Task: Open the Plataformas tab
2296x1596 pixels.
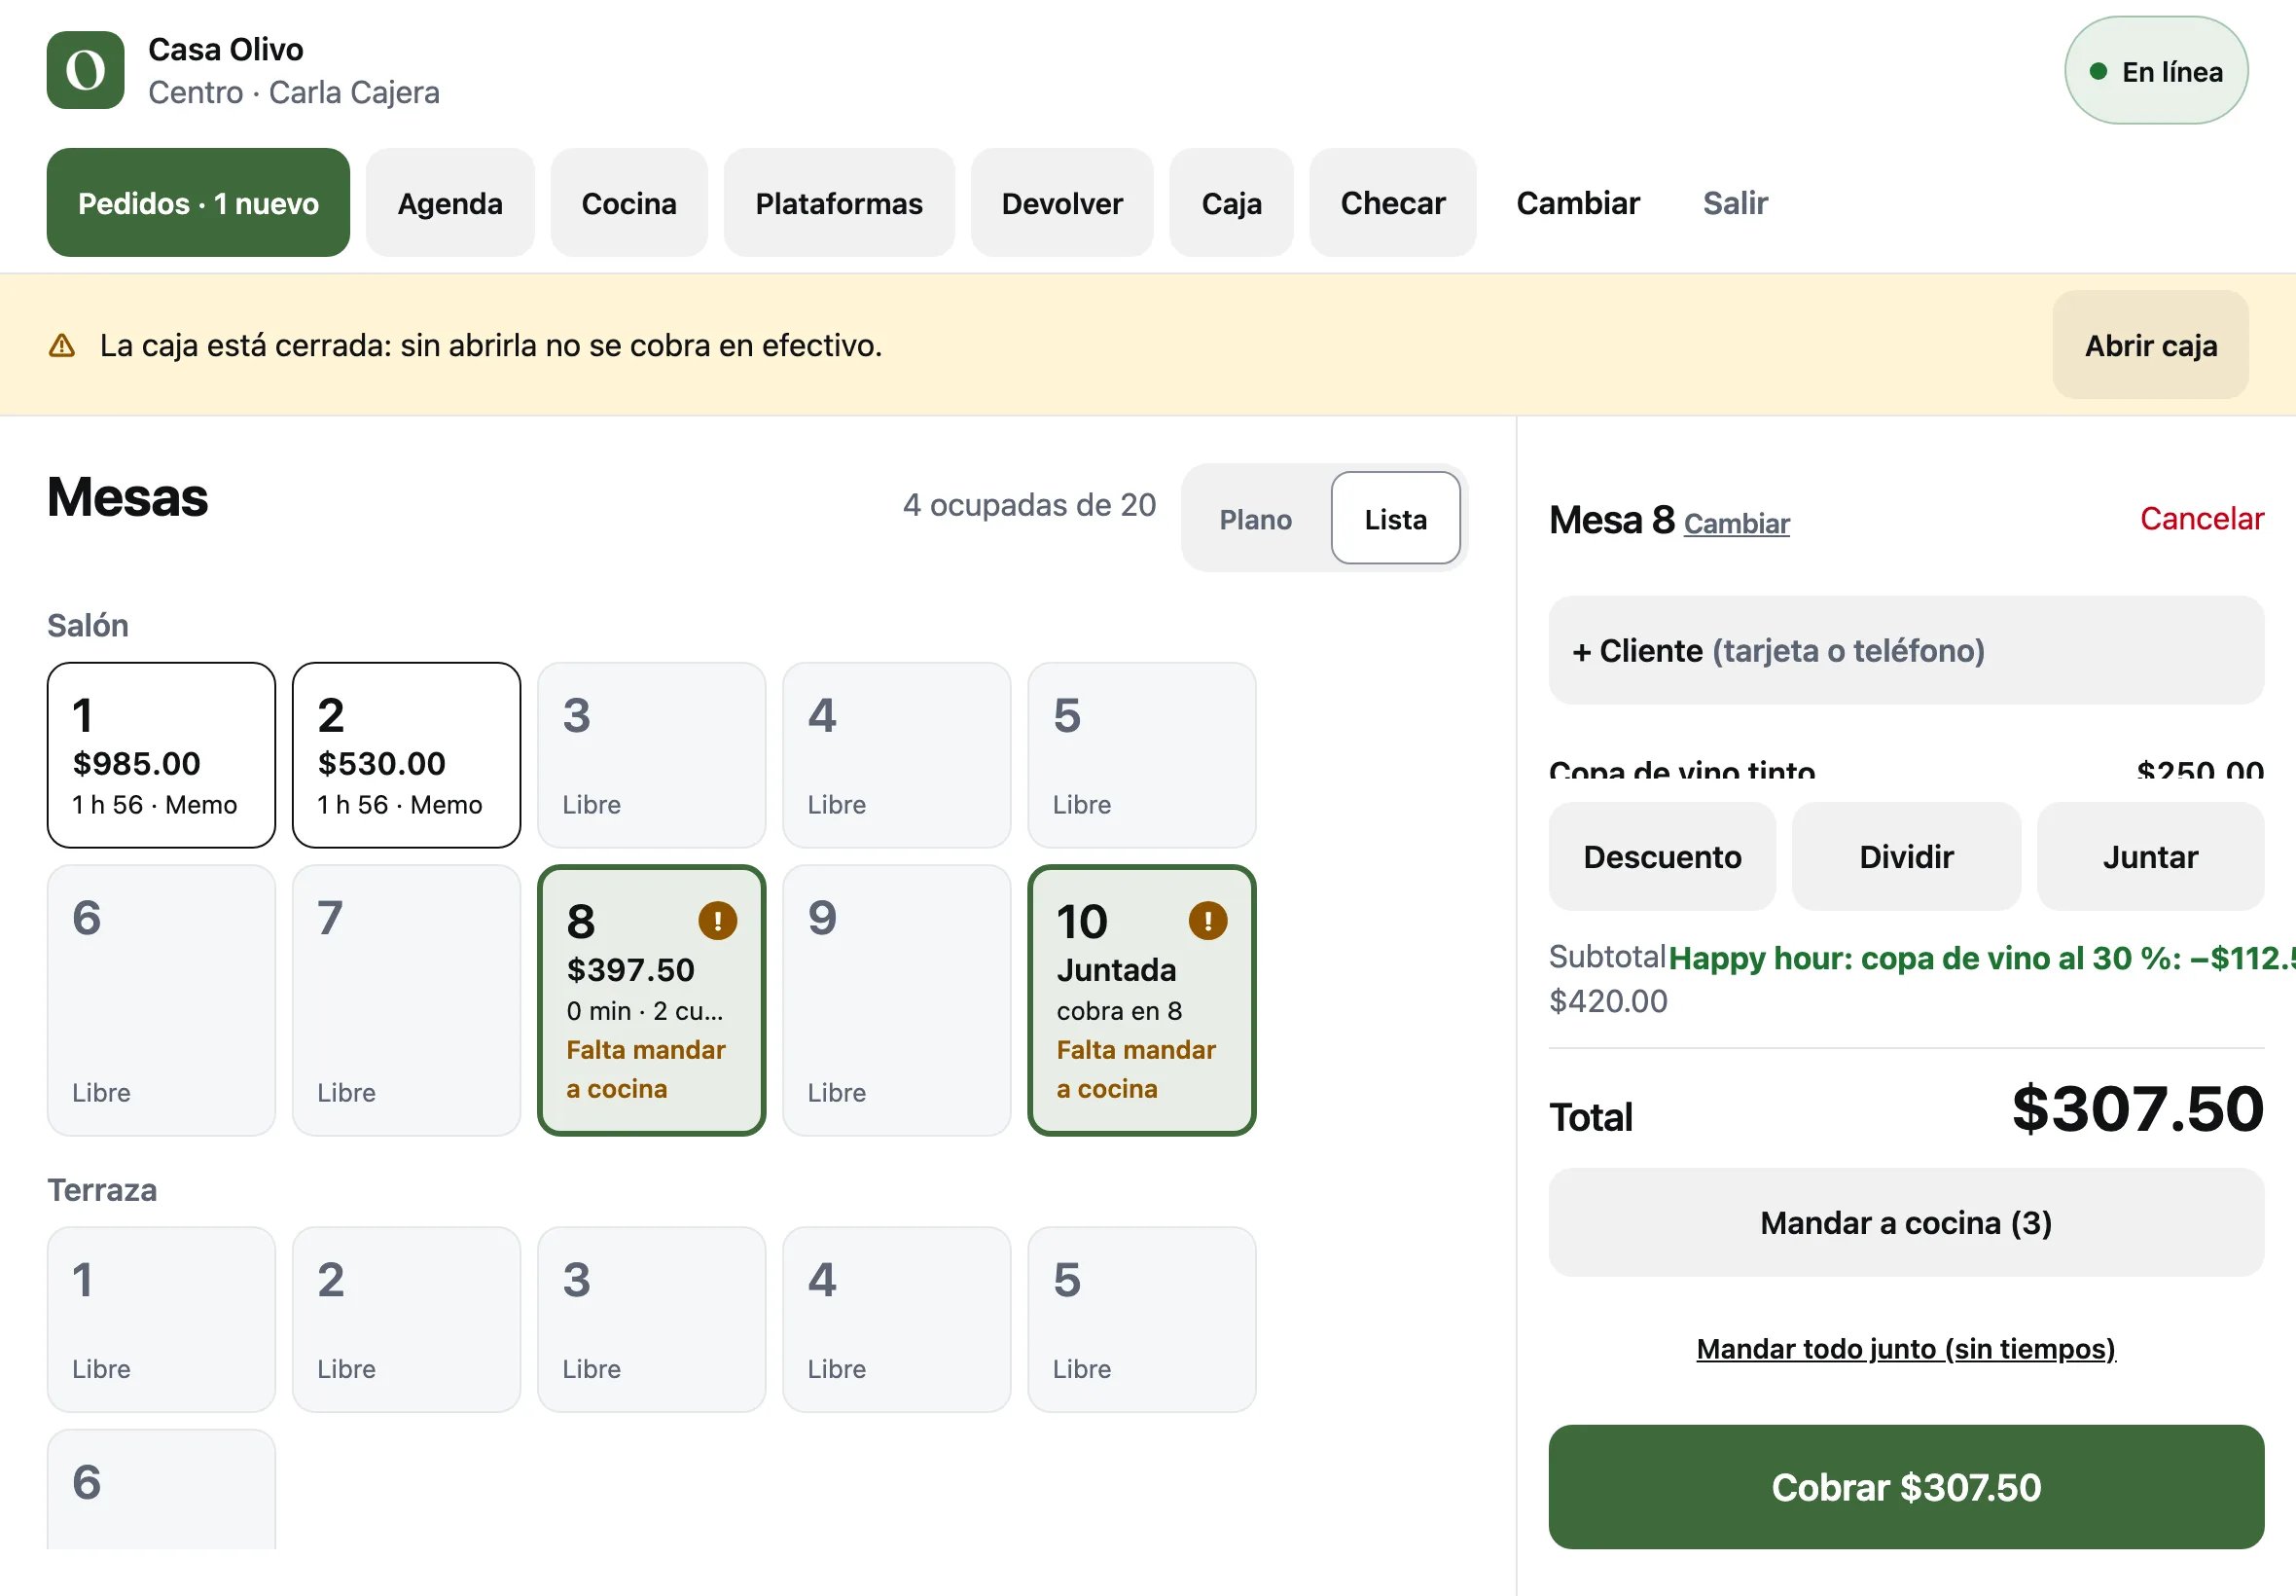Action: tap(839, 203)
